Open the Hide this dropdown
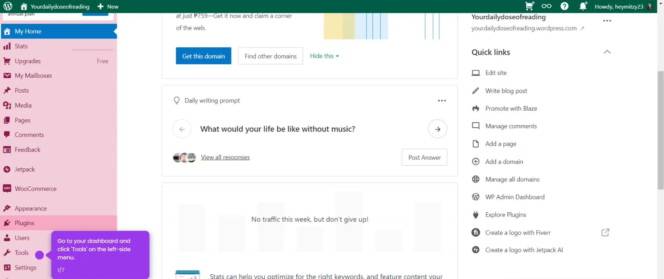 tap(324, 56)
